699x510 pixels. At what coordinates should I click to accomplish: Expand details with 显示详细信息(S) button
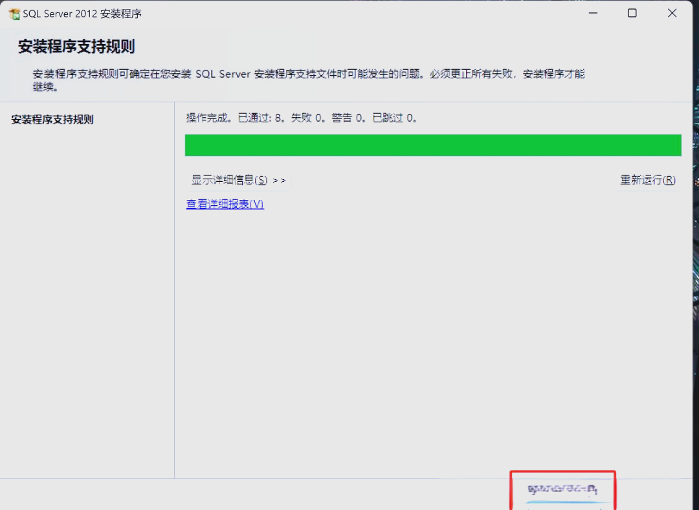pos(238,180)
